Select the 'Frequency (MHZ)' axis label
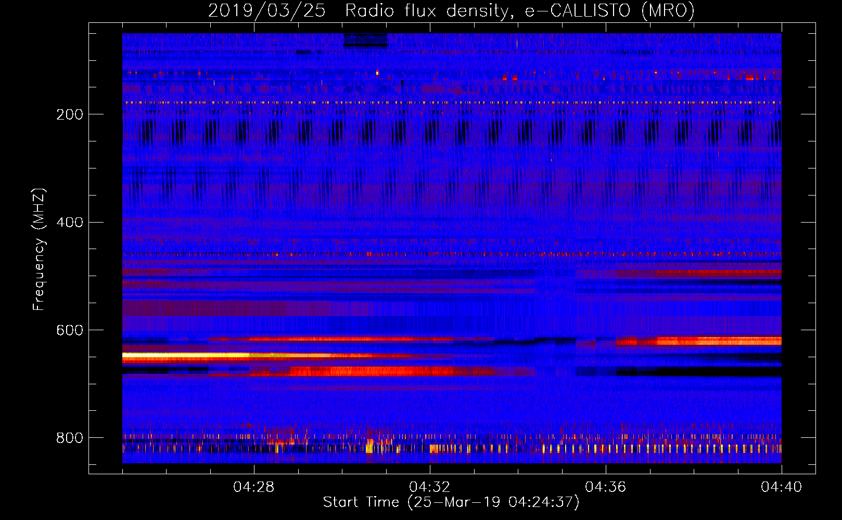 [x=39, y=250]
